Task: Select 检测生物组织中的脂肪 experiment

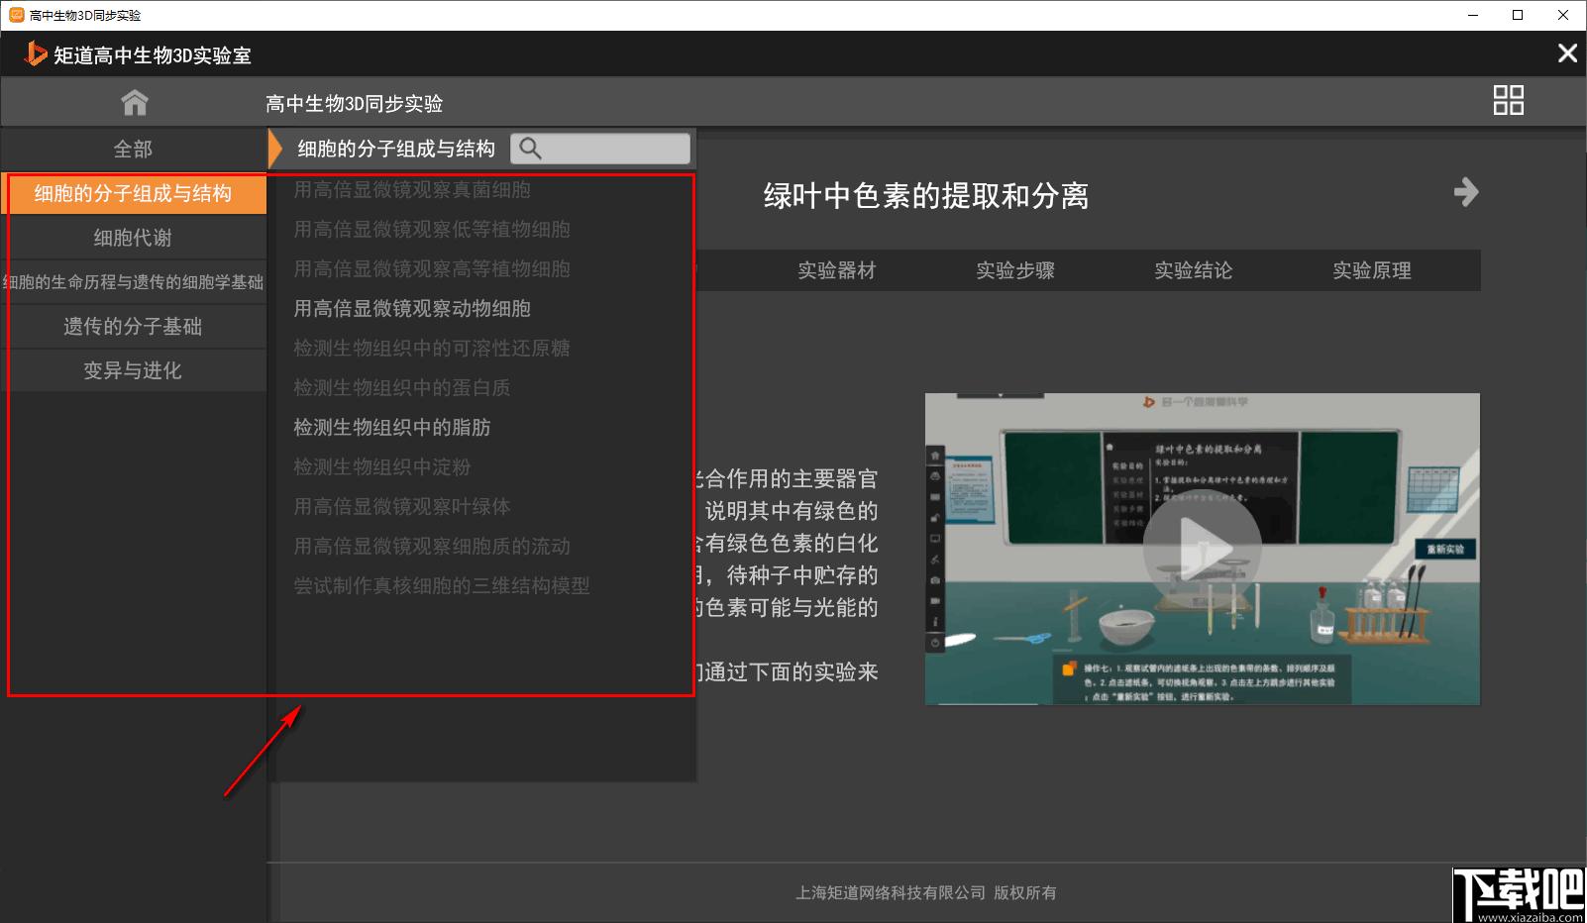Action: pos(392,428)
